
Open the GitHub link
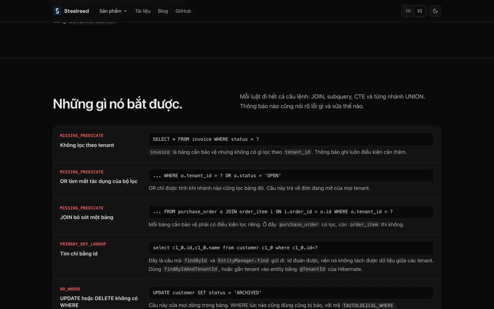(183, 11)
